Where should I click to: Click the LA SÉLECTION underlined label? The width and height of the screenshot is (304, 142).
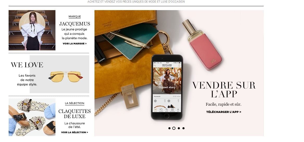coord(75,103)
